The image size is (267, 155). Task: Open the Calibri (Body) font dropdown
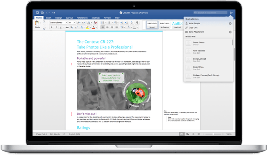pos(58,23)
